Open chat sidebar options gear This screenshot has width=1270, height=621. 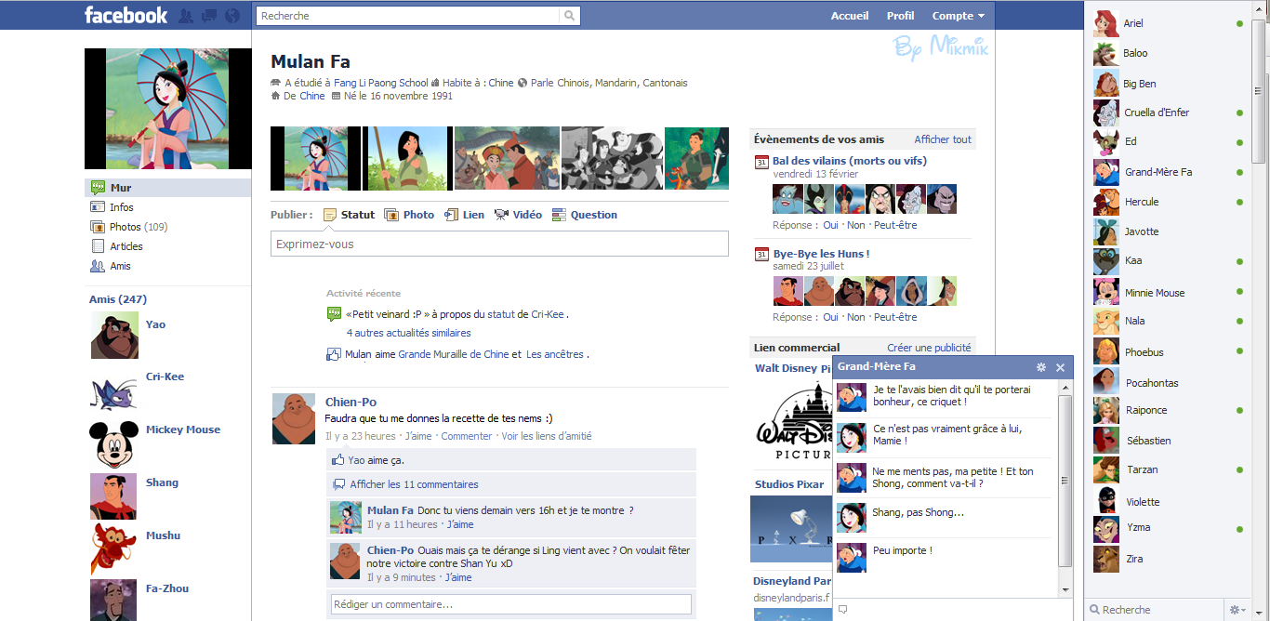(1237, 610)
